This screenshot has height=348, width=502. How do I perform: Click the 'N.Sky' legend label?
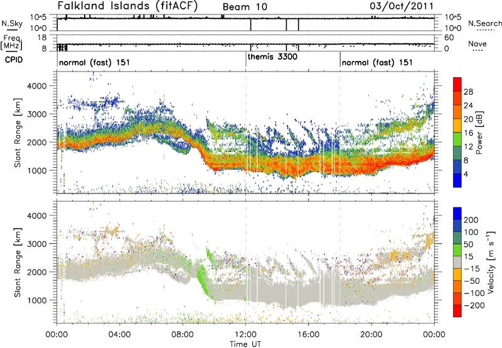tap(12, 23)
